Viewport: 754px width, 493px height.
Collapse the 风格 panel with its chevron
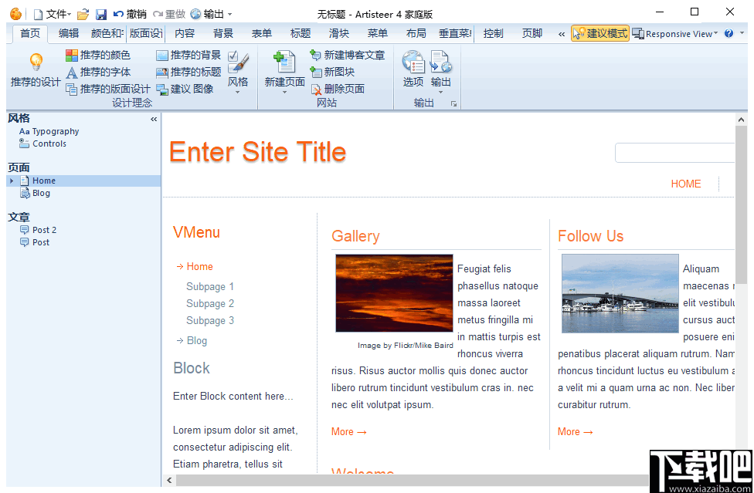[x=153, y=118]
